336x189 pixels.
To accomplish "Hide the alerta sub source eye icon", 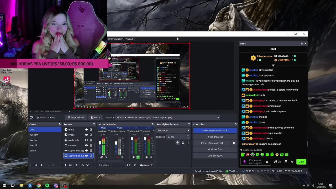I will pos(86,140).
